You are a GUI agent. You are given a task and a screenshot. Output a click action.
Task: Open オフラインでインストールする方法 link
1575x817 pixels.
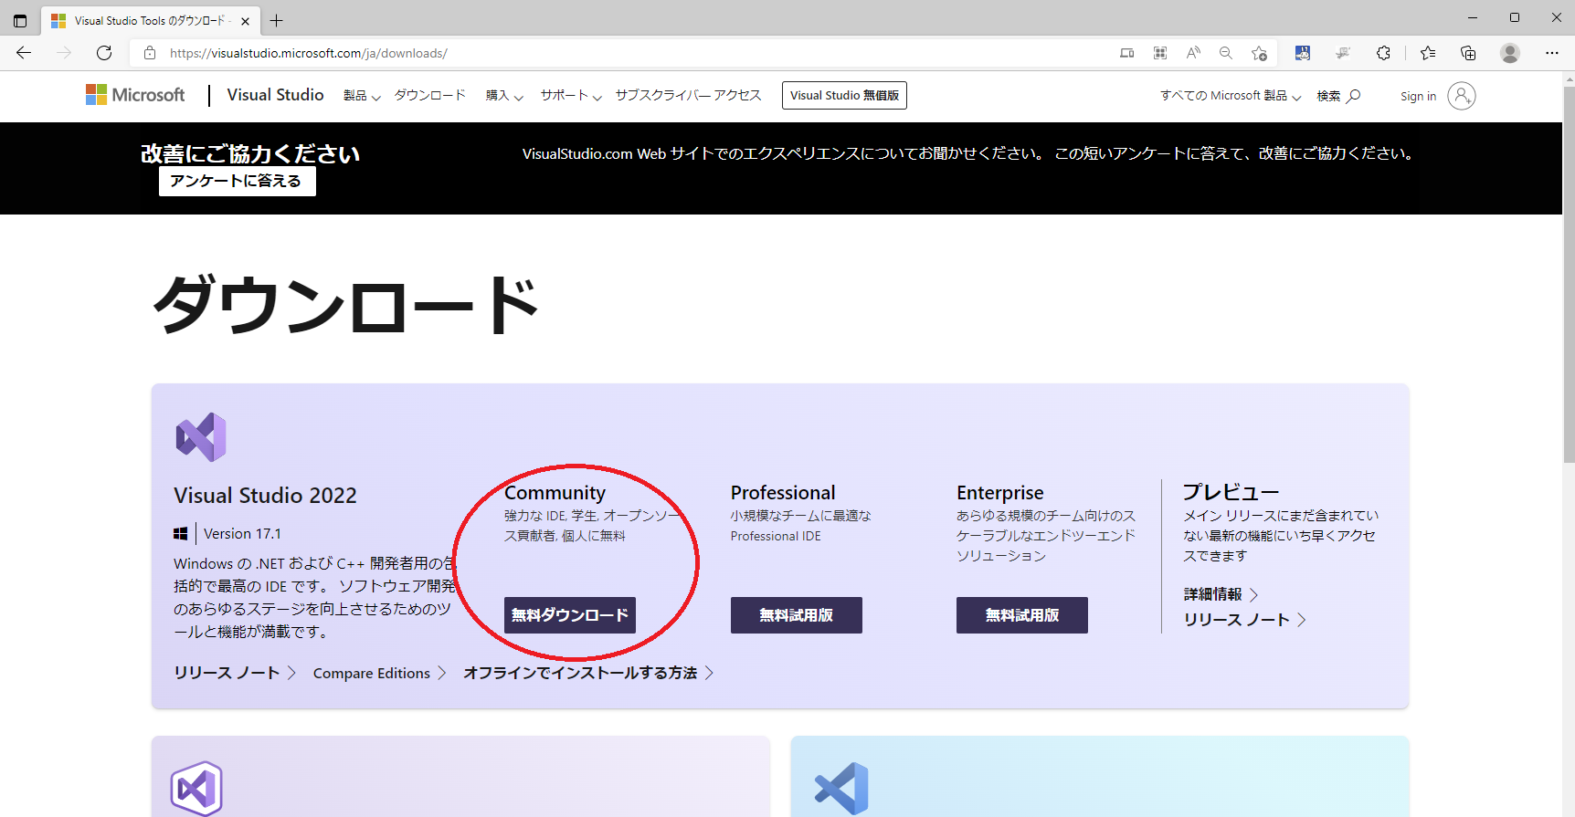click(x=588, y=673)
